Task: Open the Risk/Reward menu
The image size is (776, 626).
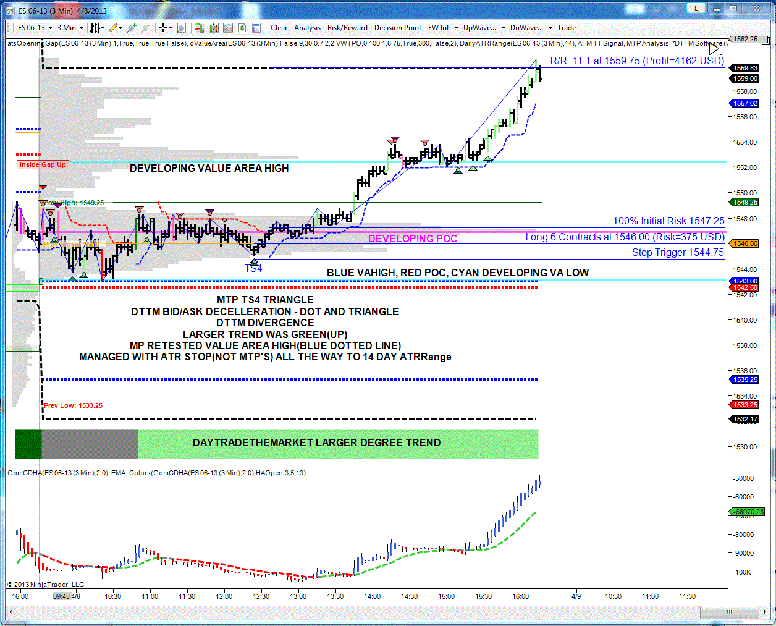Action: click(x=347, y=28)
